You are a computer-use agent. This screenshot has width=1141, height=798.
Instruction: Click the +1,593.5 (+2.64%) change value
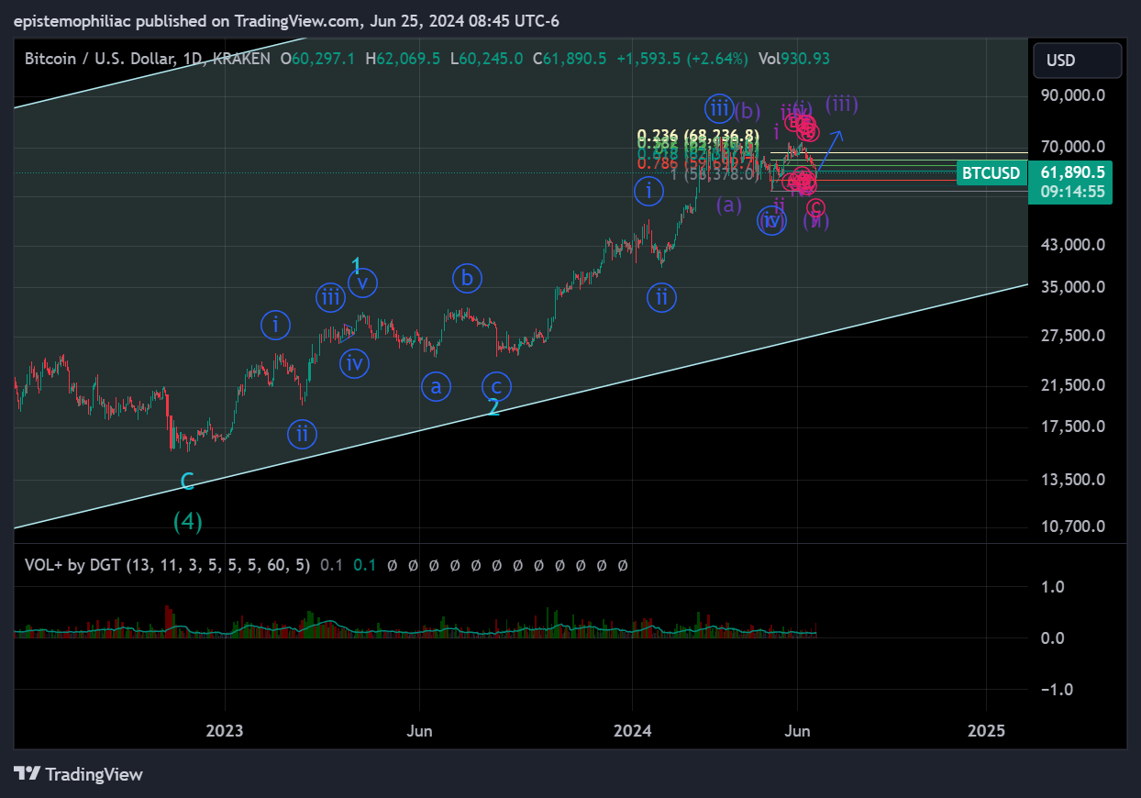pyautogui.click(x=682, y=59)
